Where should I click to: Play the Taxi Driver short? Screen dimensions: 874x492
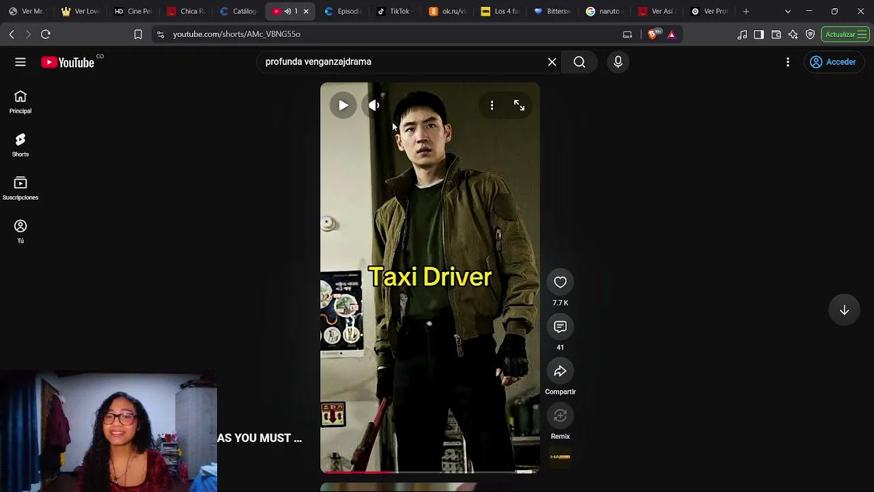[343, 105]
